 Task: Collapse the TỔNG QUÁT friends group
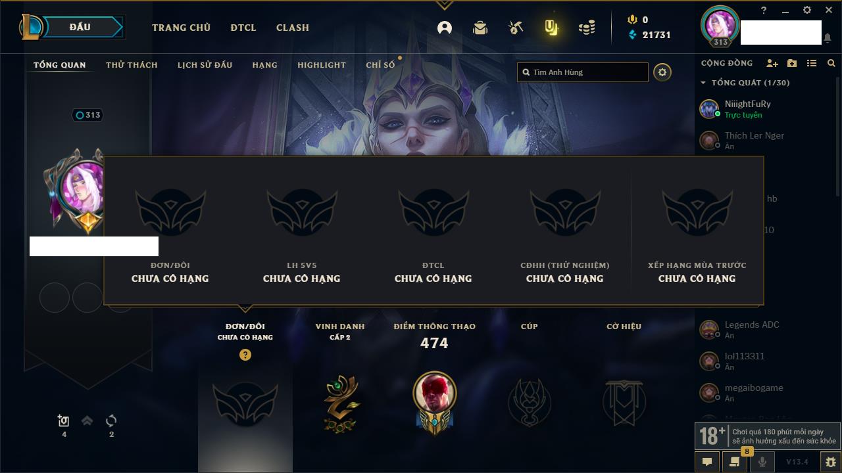(703, 83)
